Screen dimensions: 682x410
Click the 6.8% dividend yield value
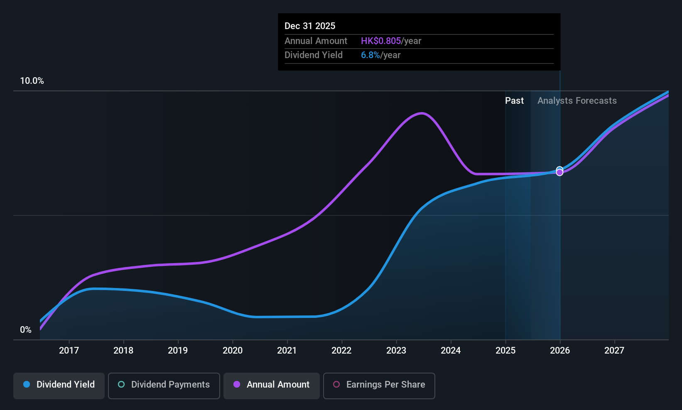coord(370,55)
